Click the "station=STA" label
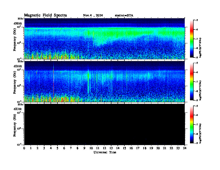The height and width of the screenshot is (170, 220). [124, 16]
